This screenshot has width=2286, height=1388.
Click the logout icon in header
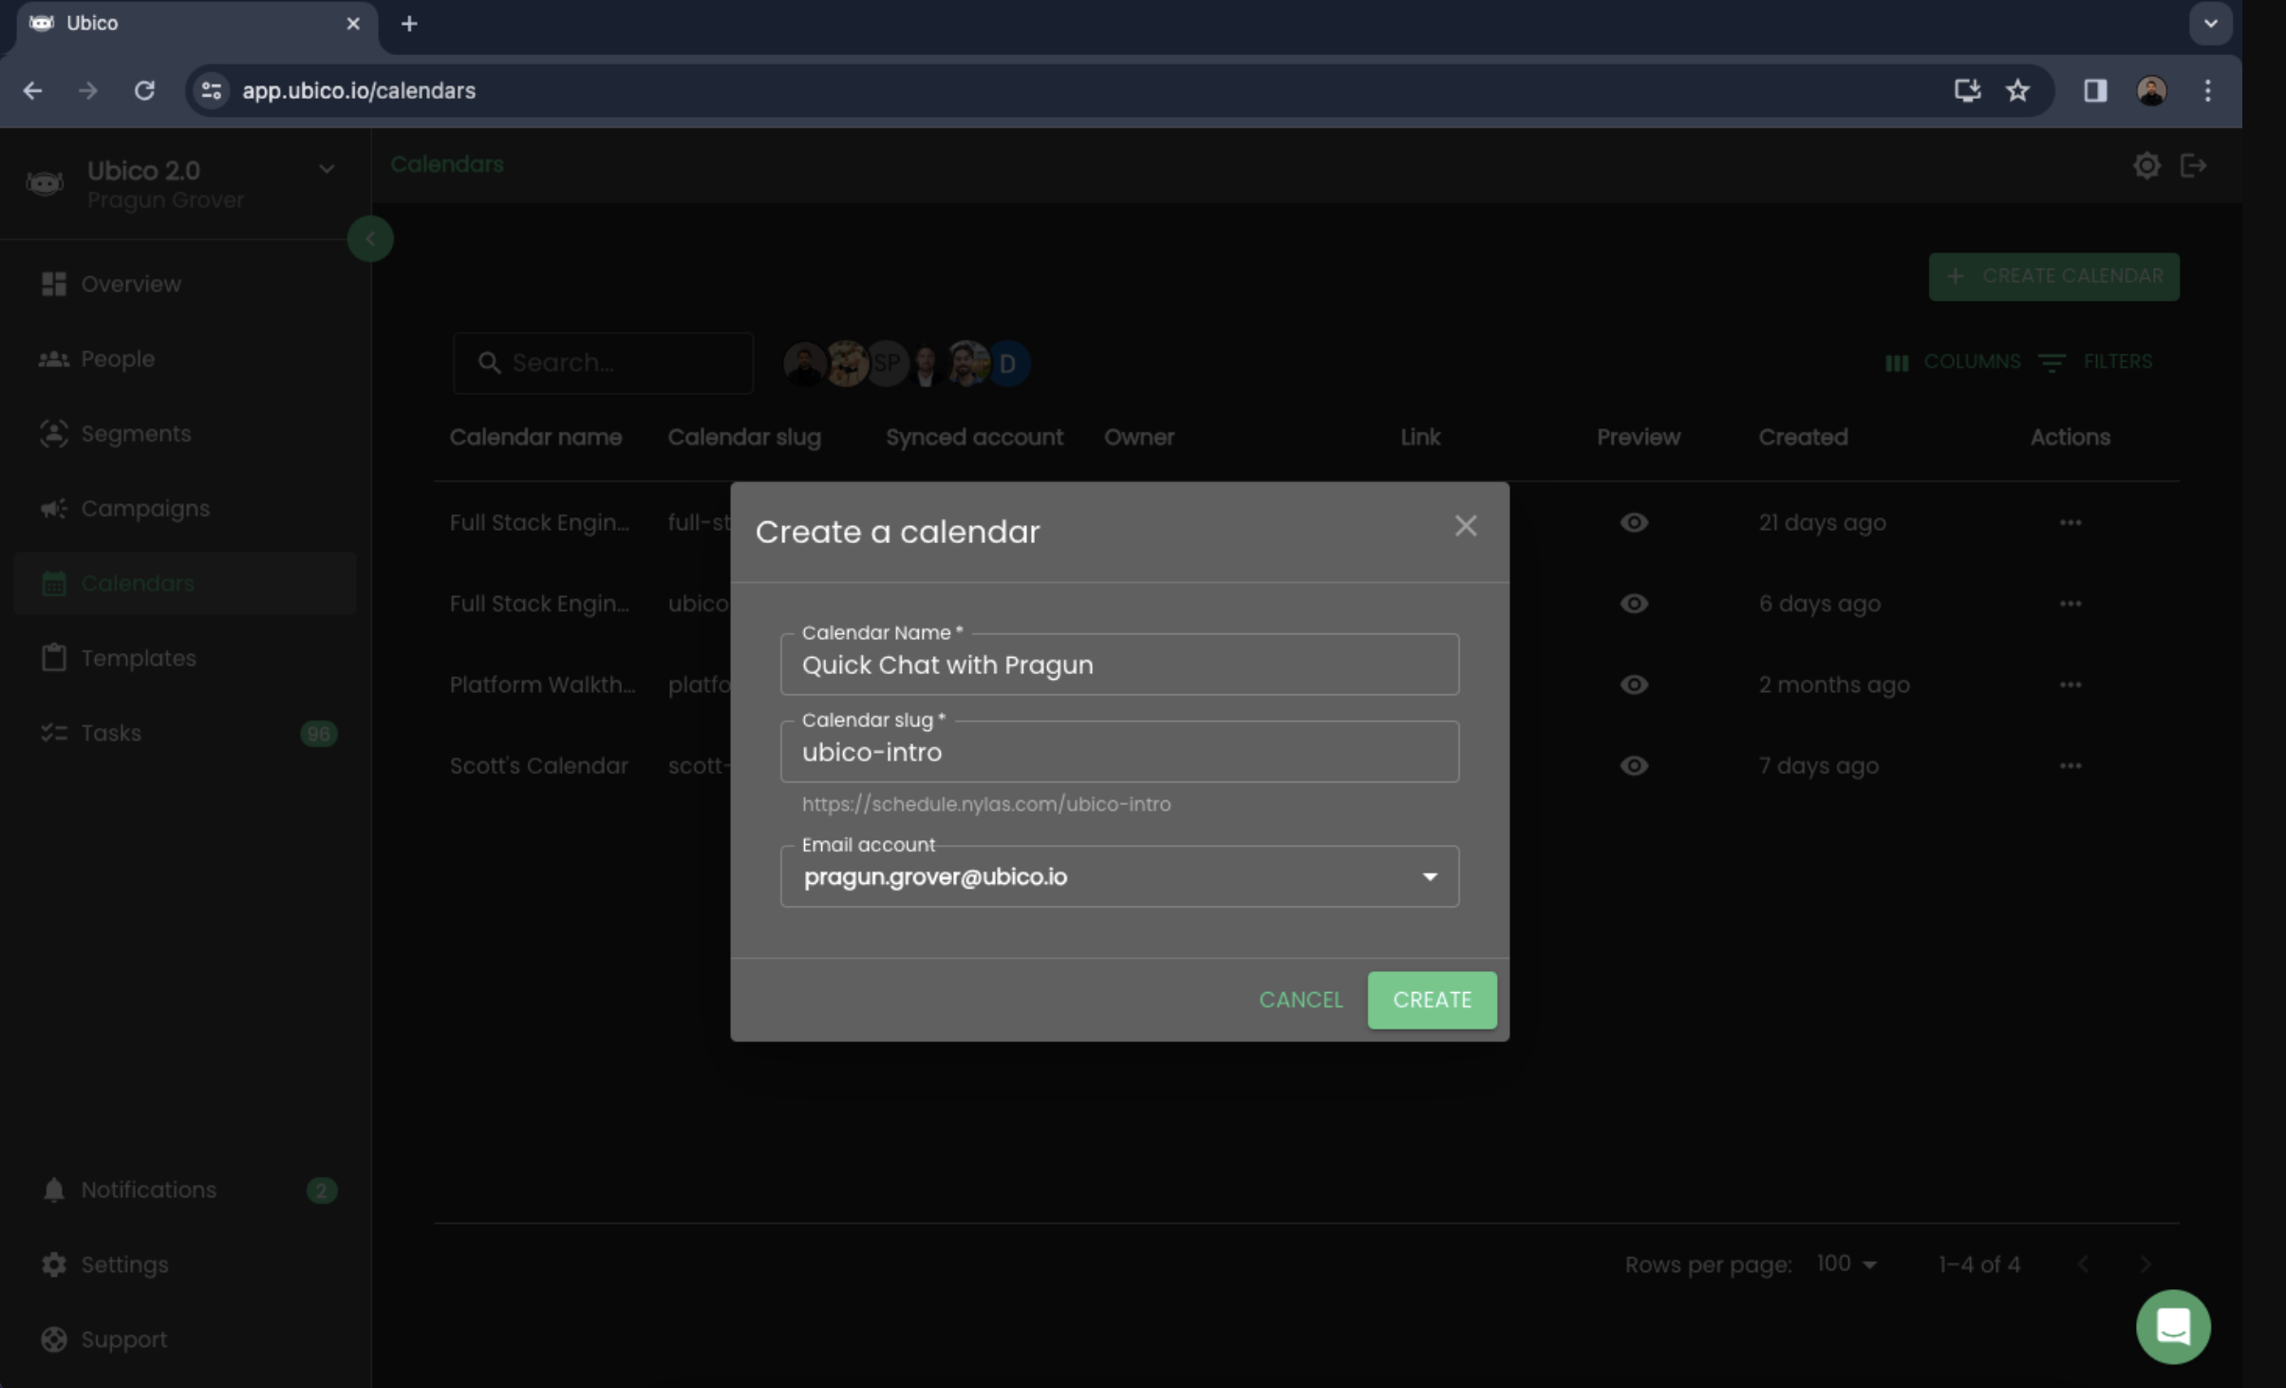(x=2193, y=165)
